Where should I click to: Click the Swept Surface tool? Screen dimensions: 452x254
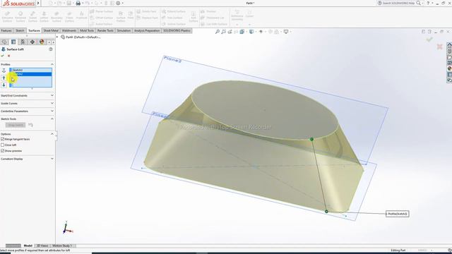[x=32, y=17]
